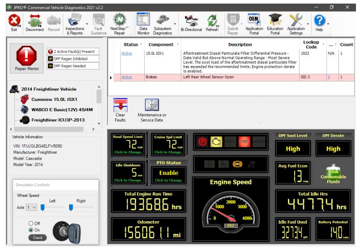
Task: Select the Off ignition radio button
Action: pos(31,223)
